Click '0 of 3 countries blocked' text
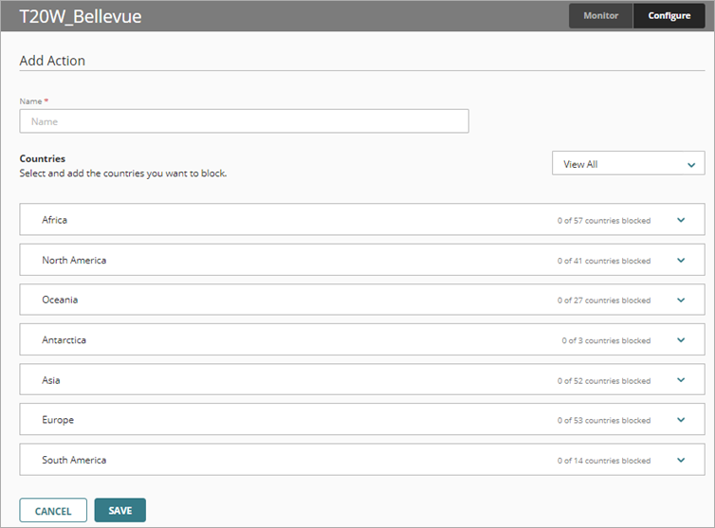 pyautogui.click(x=606, y=340)
